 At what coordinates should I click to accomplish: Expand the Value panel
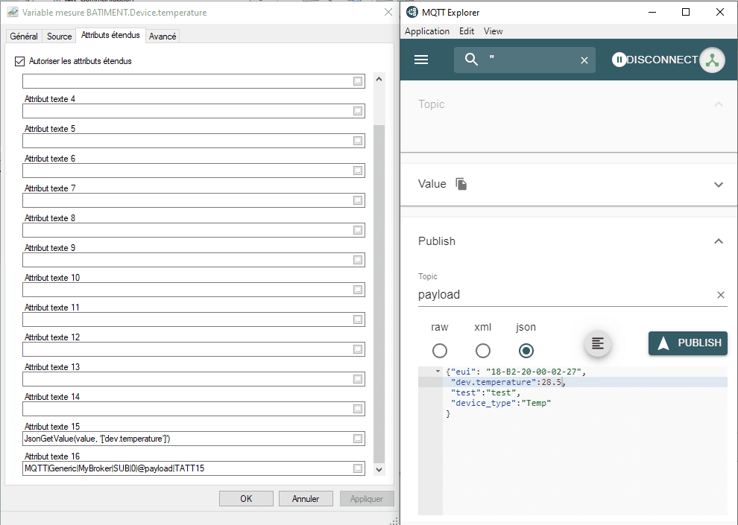(719, 185)
